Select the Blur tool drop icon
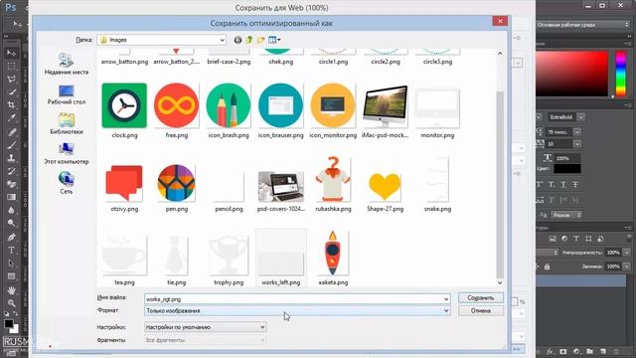This screenshot has height=358, width=636. pos(11,210)
